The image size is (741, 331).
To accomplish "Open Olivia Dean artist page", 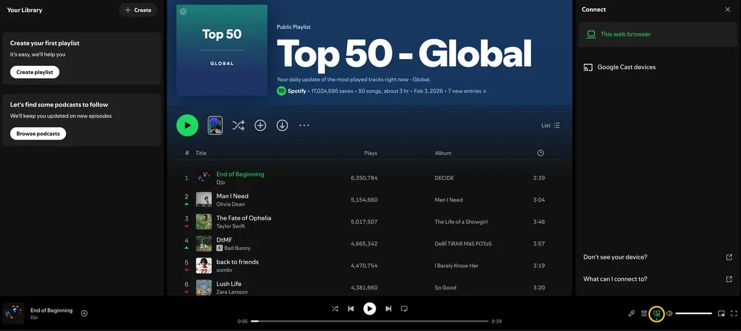I will click(230, 204).
